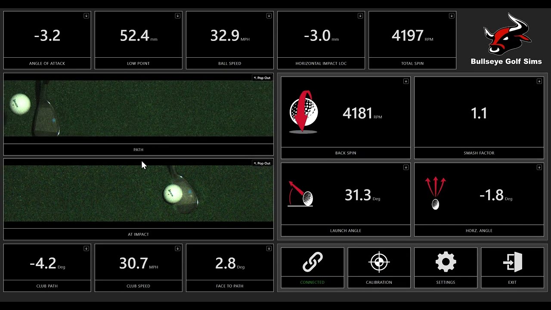Open the Angle of Attack tile dropdown arrow
The height and width of the screenshot is (310, 551).
86,16
